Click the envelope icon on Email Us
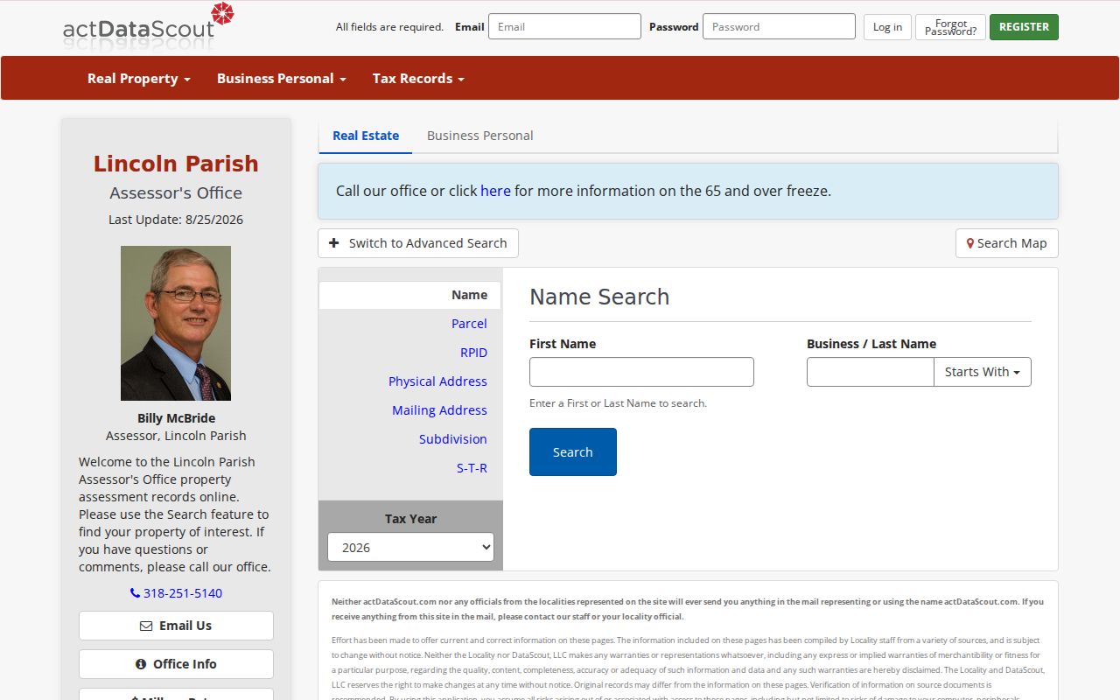The height and width of the screenshot is (700, 1120). 146,626
